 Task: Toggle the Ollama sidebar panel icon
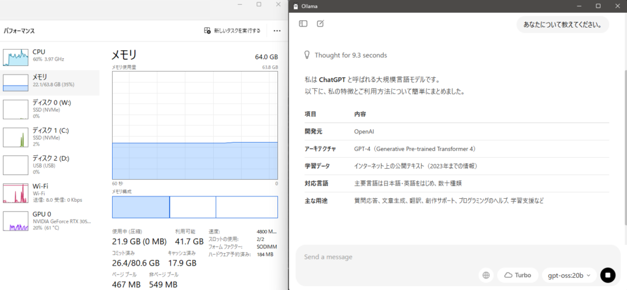(x=303, y=24)
